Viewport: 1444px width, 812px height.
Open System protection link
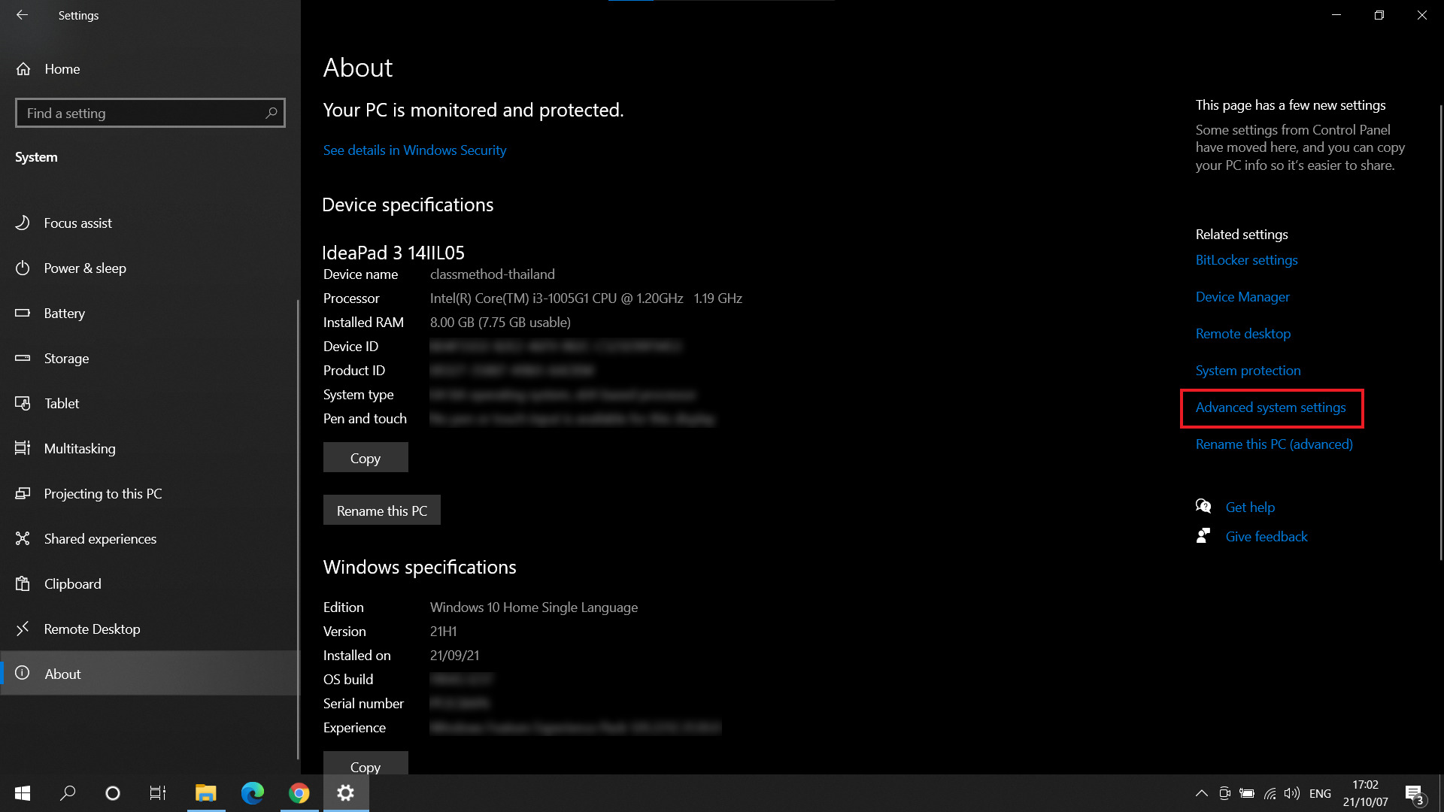[x=1248, y=371]
